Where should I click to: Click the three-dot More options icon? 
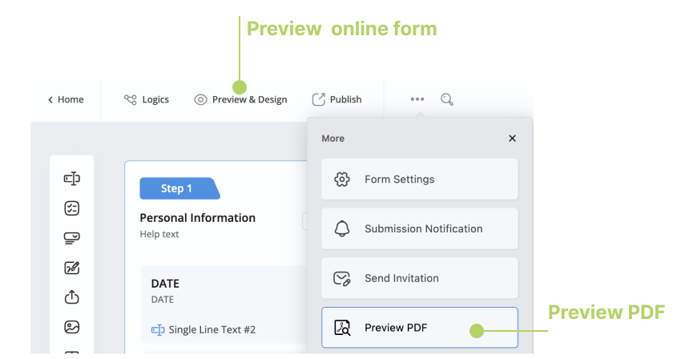point(417,99)
